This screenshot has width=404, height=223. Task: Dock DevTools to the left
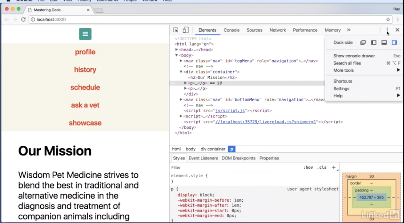[374, 42]
